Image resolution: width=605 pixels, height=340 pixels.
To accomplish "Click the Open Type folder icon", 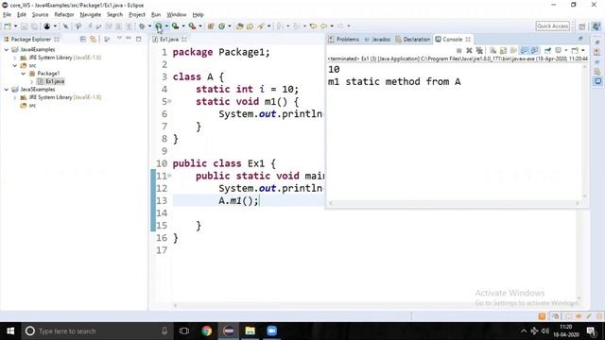I will click(x=239, y=26).
